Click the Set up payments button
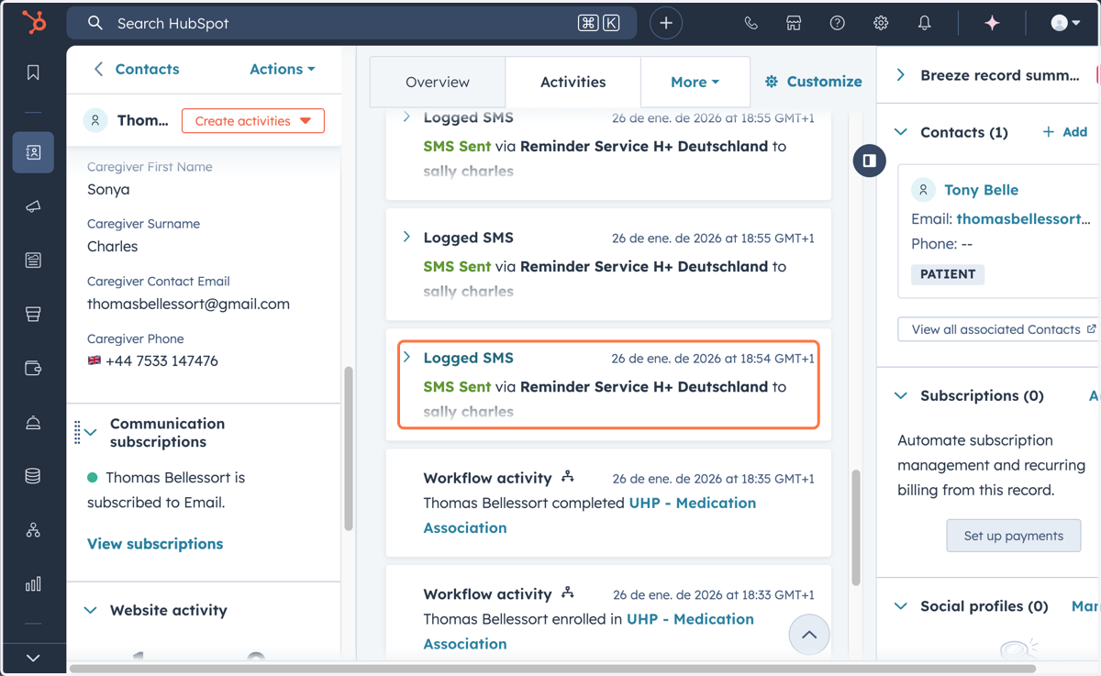Screen dimensions: 1101x676 [x=1014, y=536]
